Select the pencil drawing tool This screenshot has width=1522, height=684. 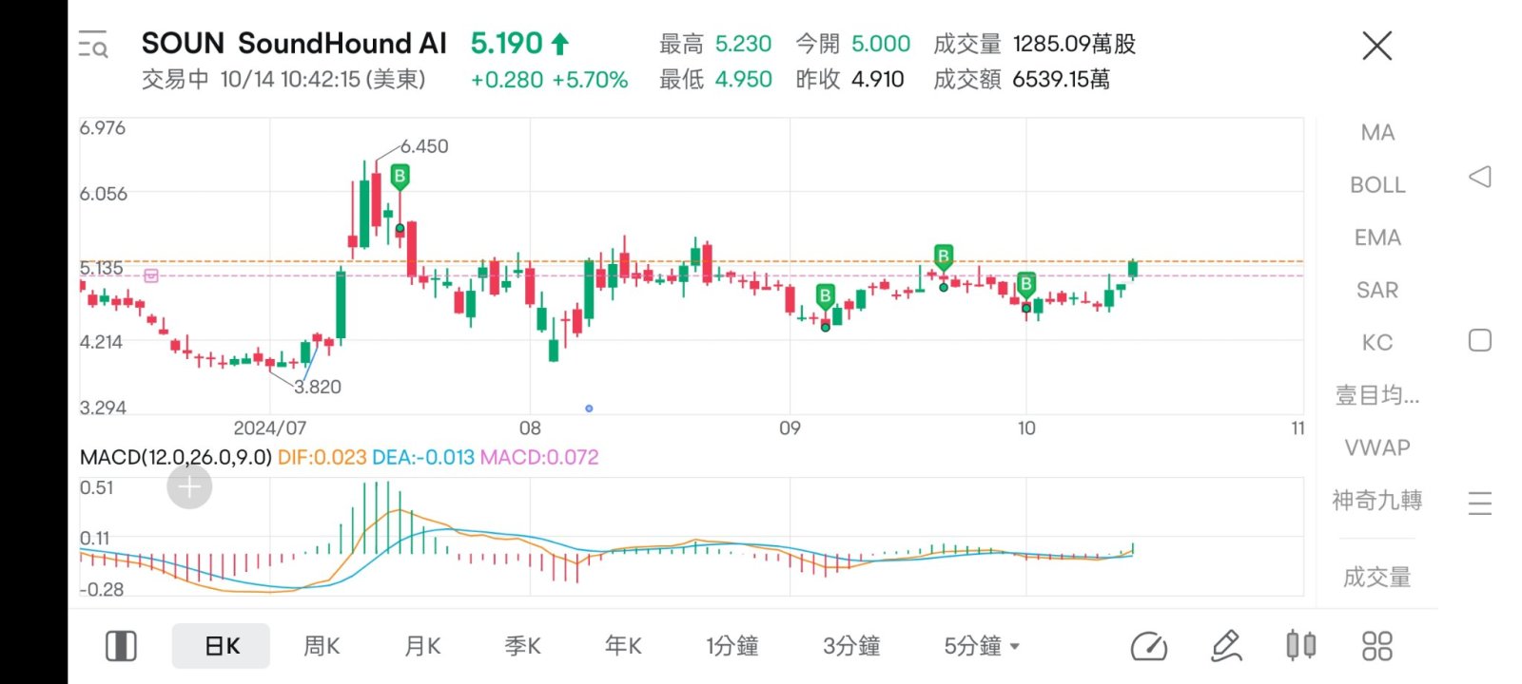pyautogui.click(x=1226, y=646)
